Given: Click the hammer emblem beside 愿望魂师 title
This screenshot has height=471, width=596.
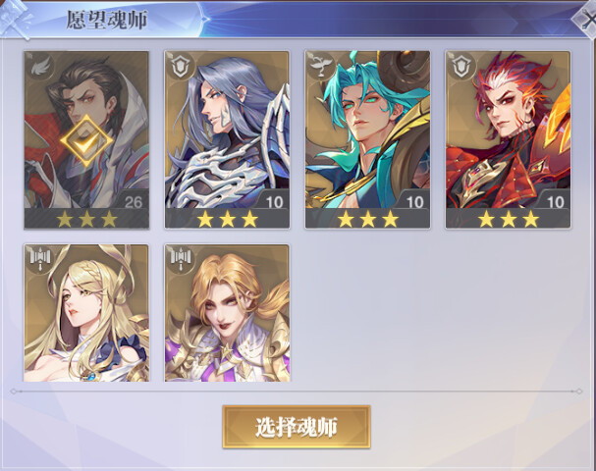Looking at the screenshot, I should tap(15, 19).
